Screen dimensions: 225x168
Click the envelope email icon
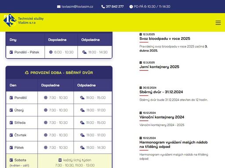pos(59,7)
